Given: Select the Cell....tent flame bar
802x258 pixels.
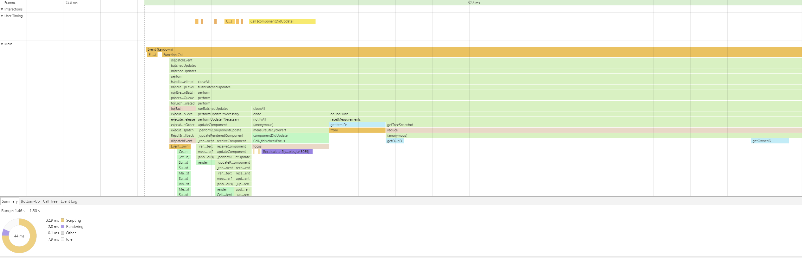Looking at the screenshot, I should tap(224, 195).
